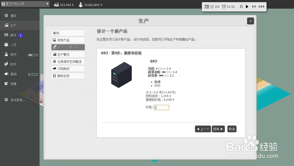Finish design with 结束 button
Viewport: 294px width, 166px height.
tap(218, 129)
